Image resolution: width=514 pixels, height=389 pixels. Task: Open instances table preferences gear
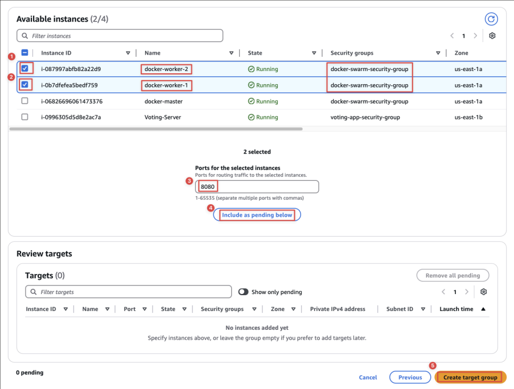pyautogui.click(x=492, y=36)
